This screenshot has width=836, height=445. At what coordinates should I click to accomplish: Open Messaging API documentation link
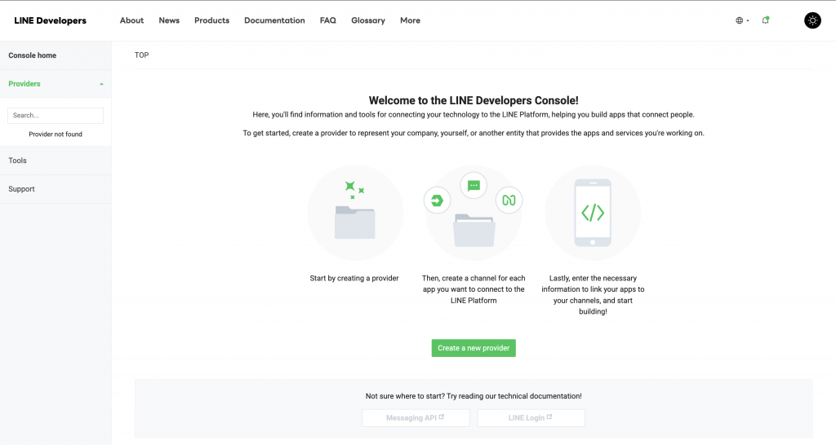click(416, 418)
